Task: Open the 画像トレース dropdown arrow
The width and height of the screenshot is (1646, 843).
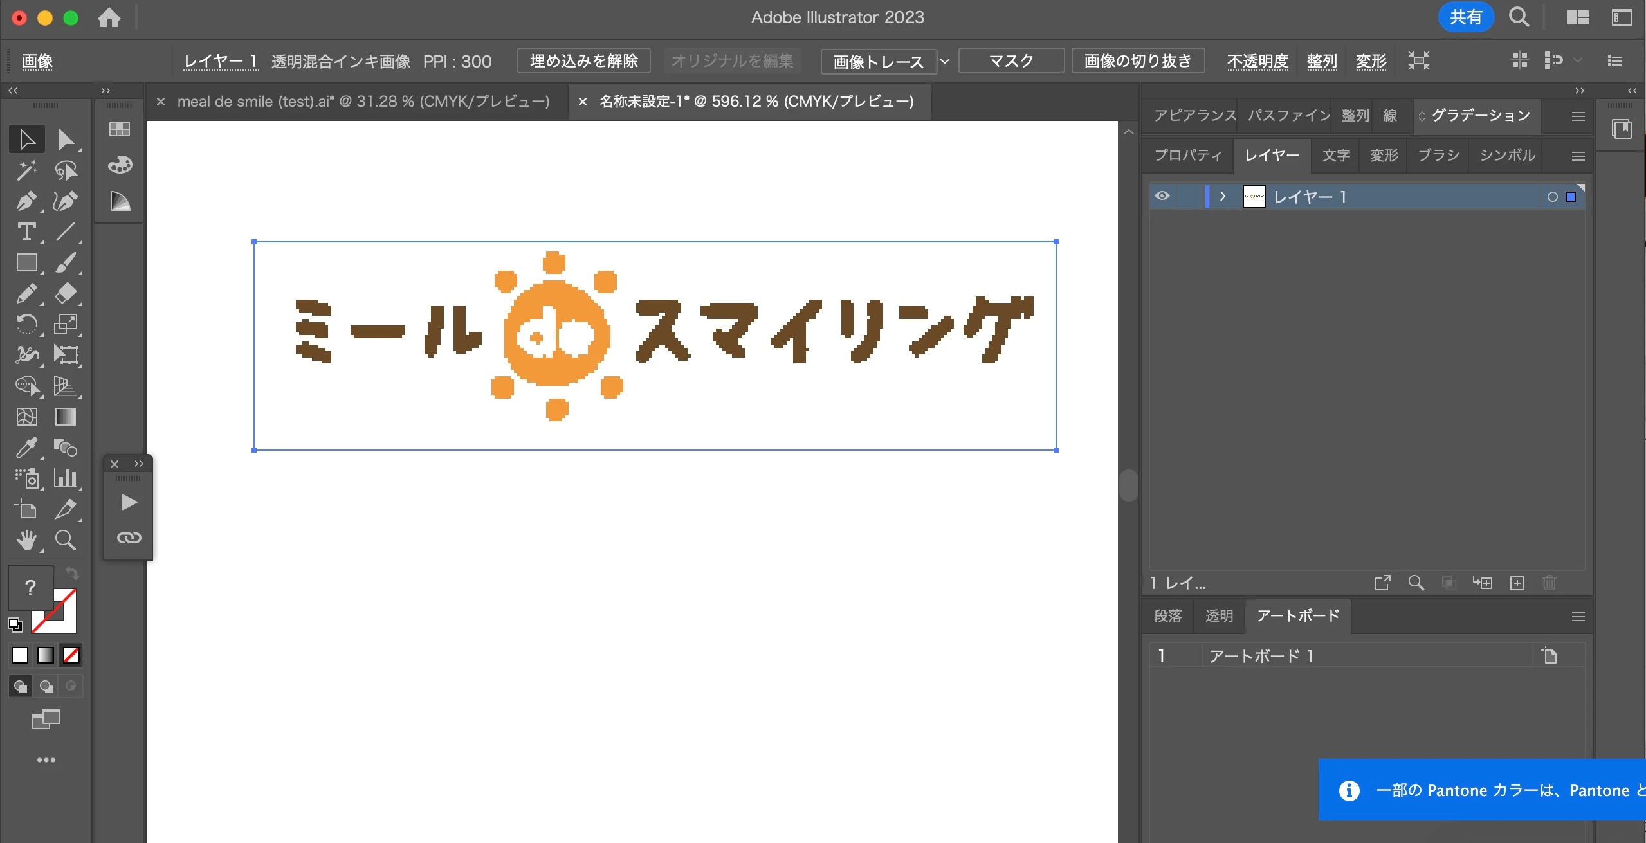Action: point(945,61)
